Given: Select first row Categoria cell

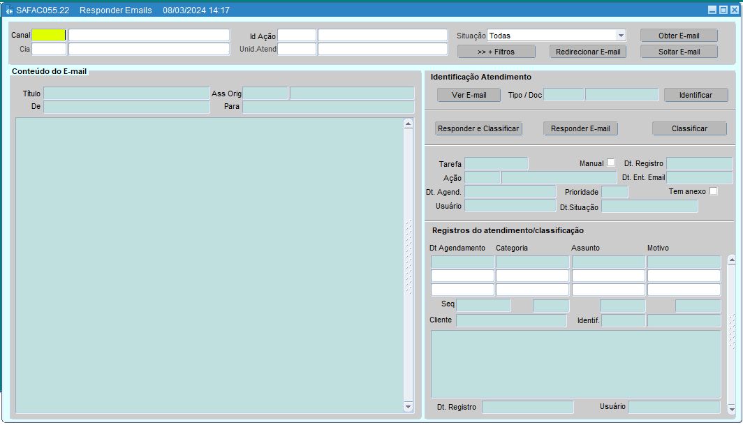Looking at the screenshot, I should coord(532,262).
